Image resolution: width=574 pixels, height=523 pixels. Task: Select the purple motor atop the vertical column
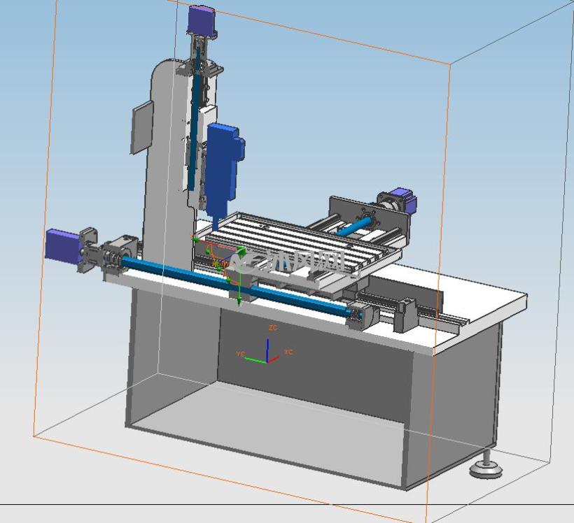(202, 20)
